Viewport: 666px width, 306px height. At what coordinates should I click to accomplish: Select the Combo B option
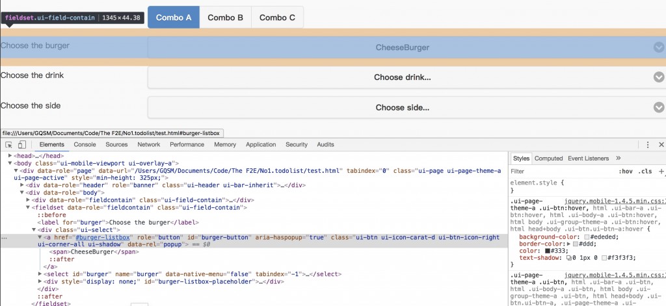pos(226,18)
